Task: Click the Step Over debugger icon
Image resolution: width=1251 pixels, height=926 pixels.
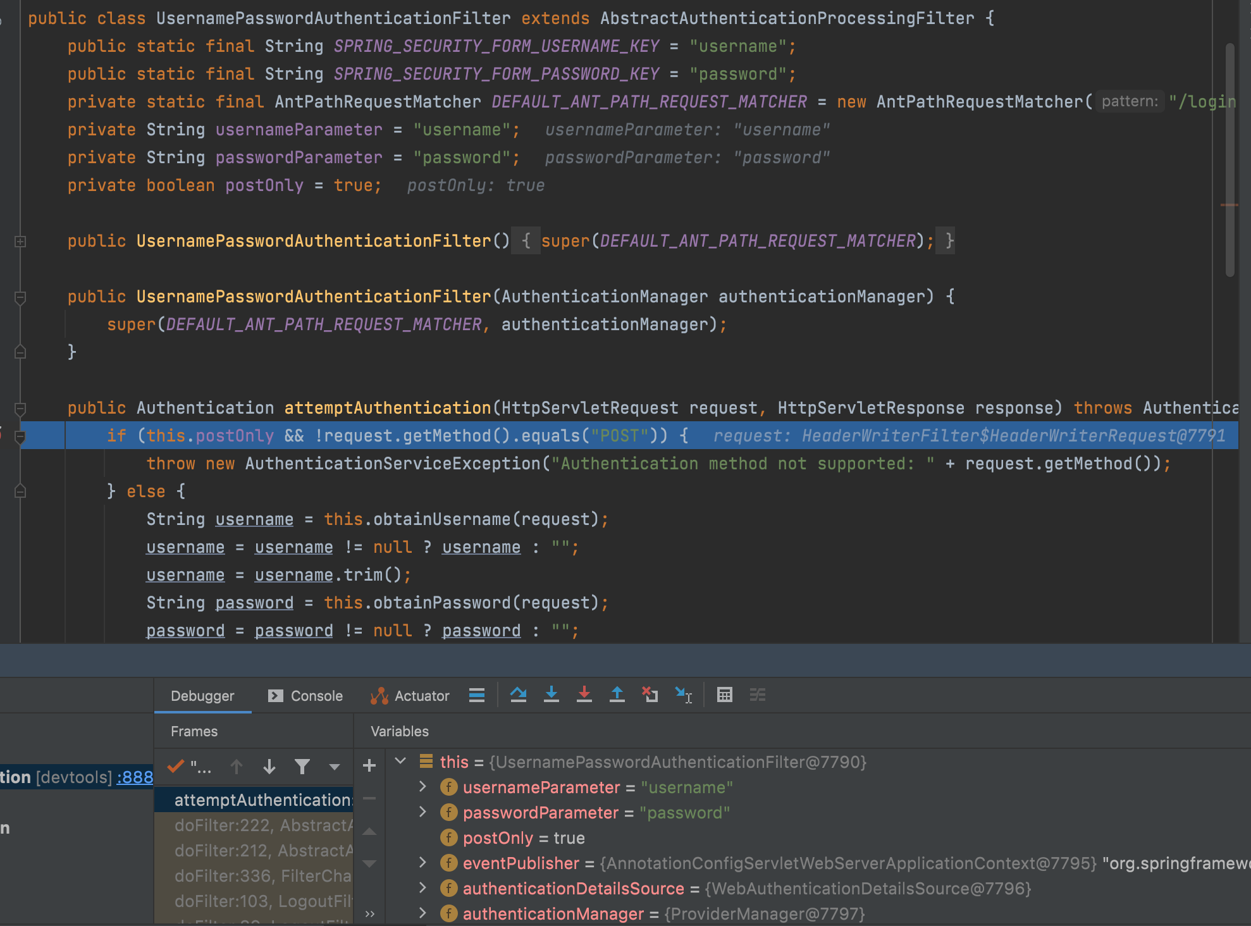Action: [519, 695]
